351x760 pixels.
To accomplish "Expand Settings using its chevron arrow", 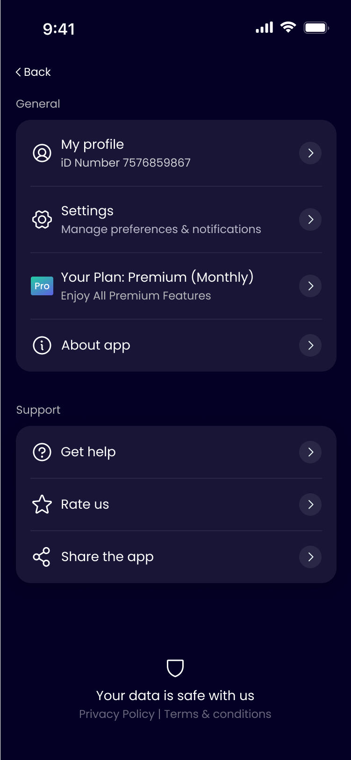I will (x=310, y=219).
